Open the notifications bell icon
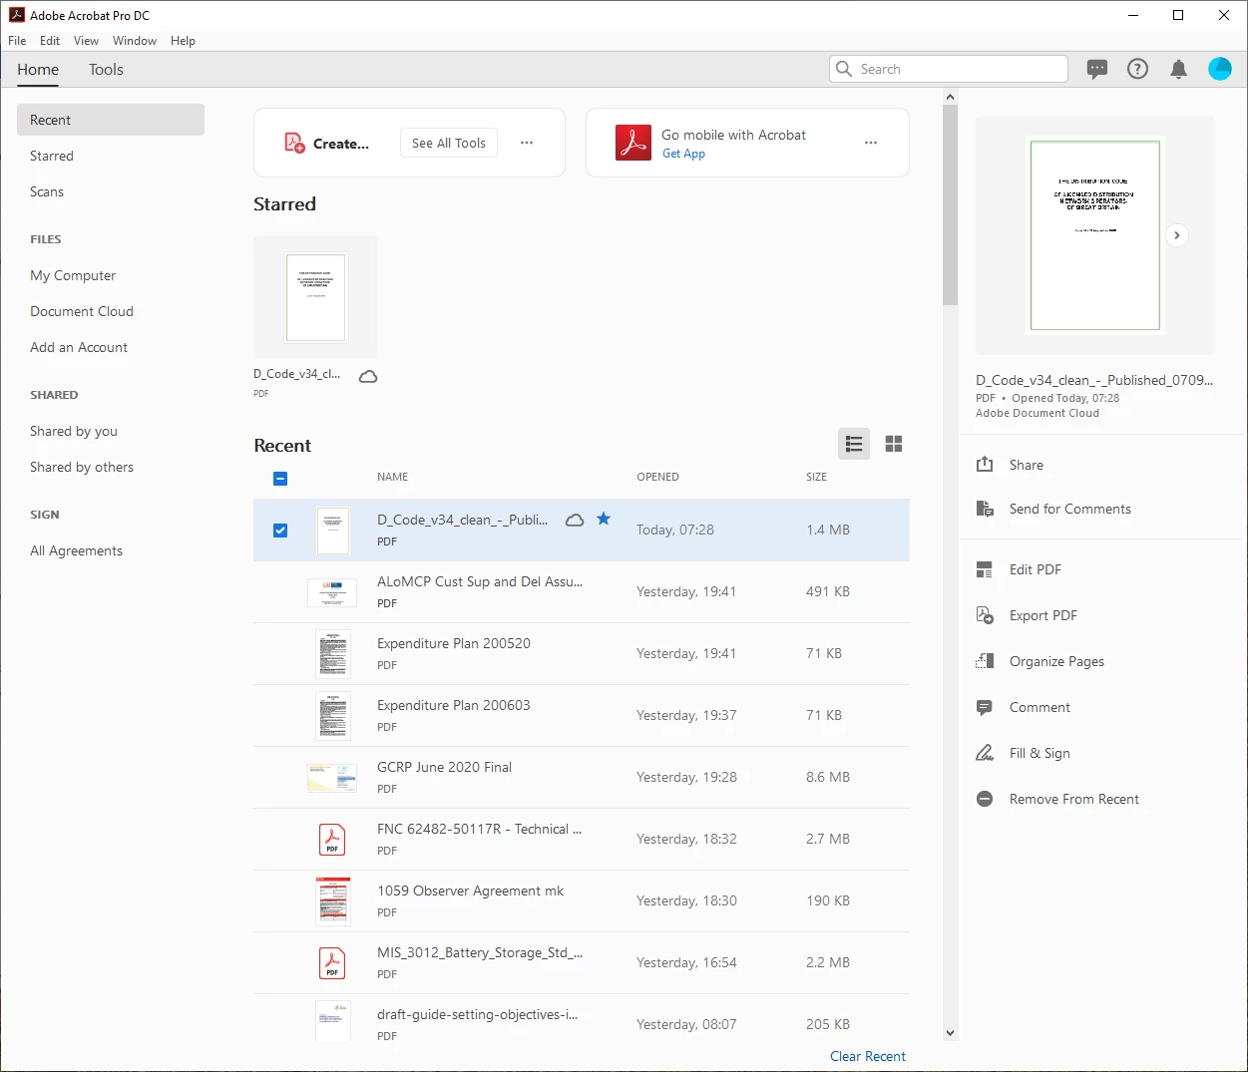Viewport: 1248px width, 1072px height. [1178, 69]
